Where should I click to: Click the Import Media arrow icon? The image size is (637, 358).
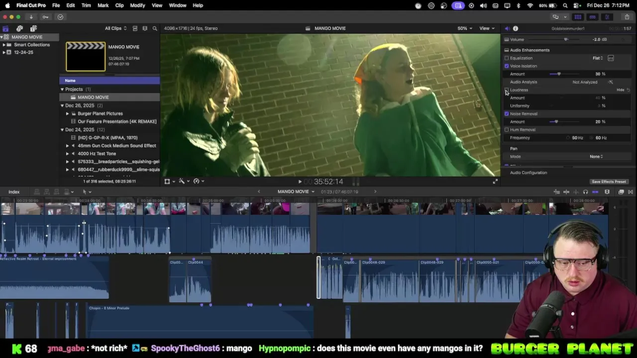31,17
